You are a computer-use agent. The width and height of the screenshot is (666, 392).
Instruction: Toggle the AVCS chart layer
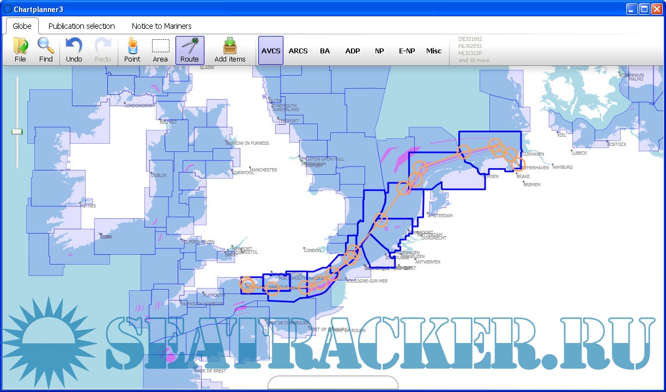click(x=271, y=51)
